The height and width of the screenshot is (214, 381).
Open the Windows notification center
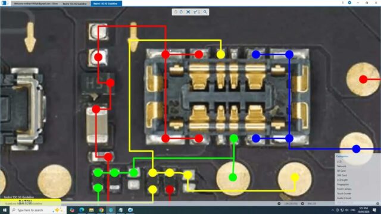coord(374,210)
